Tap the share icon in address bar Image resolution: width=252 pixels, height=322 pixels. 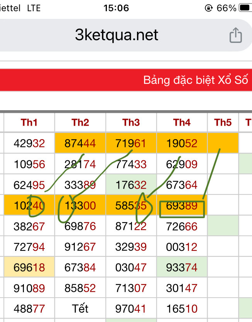235,35
